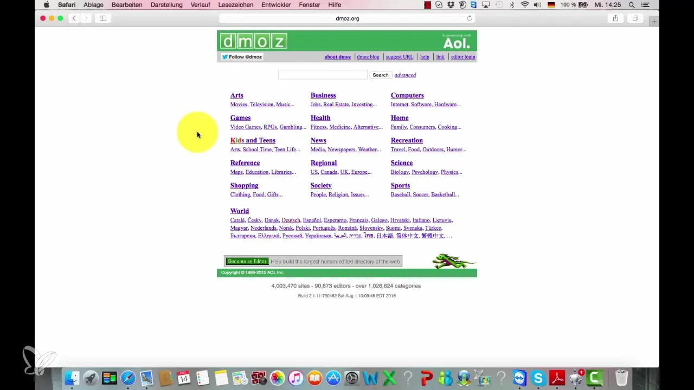Click the editor login link
Viewport: 694px width, 390px height.
(x=463, y=57)
